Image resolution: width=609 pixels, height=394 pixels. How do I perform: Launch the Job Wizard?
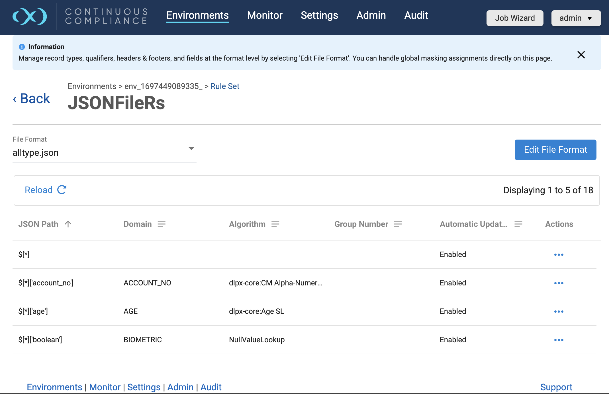(514, 18)
